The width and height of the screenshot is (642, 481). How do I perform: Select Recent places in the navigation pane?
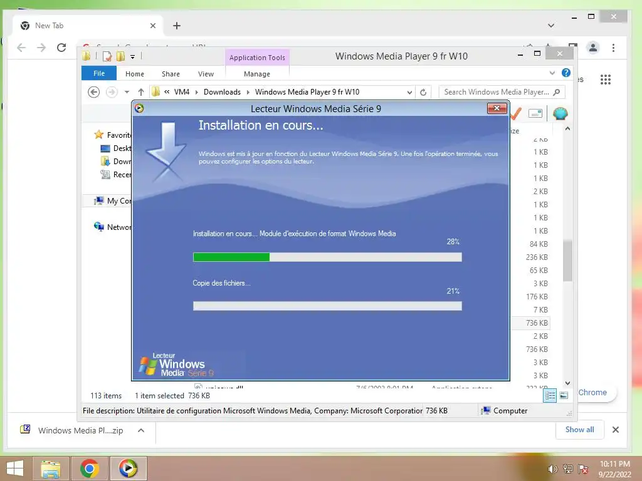[x=116, y=175]
